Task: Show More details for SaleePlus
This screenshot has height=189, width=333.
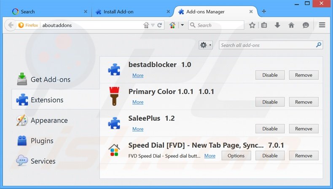Action: (138, 129)
